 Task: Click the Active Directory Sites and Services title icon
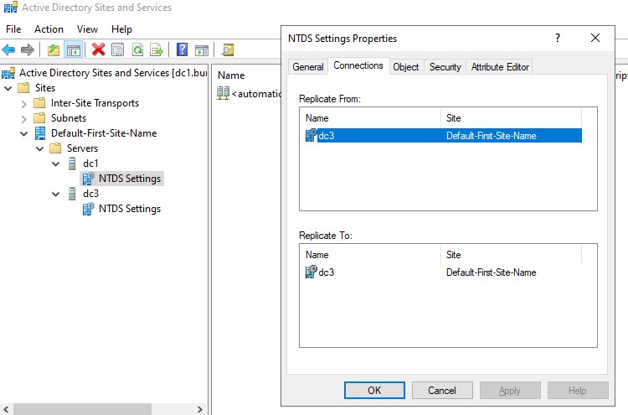(11, 8)
